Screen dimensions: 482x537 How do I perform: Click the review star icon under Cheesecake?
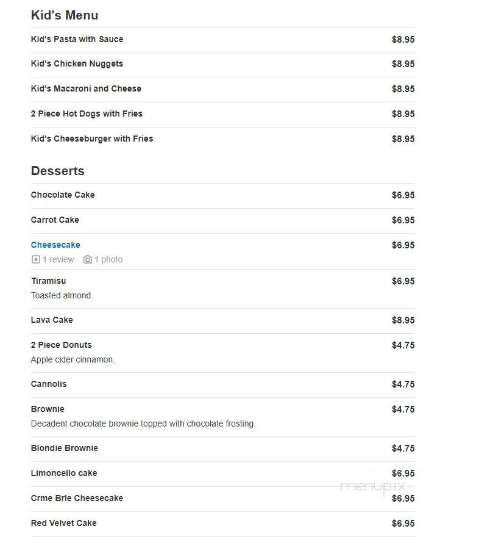35,259
